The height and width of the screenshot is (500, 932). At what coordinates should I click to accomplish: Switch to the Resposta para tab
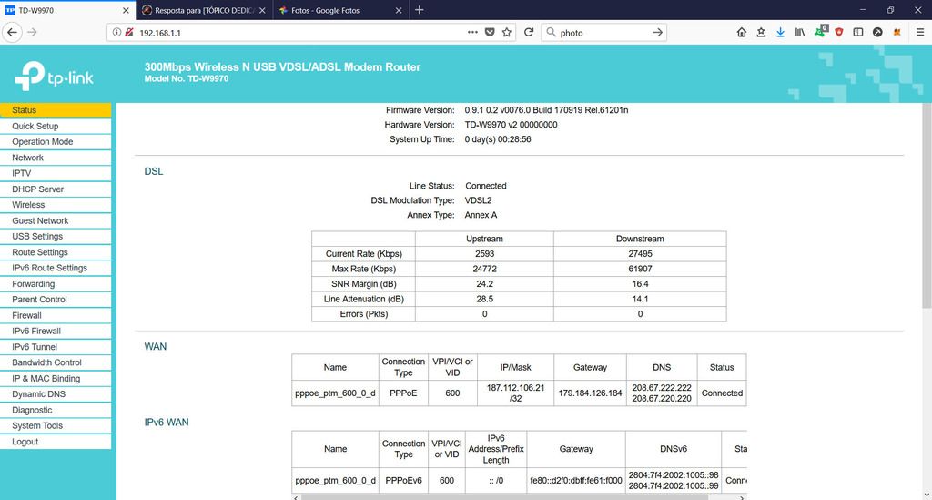click(205, 10)
